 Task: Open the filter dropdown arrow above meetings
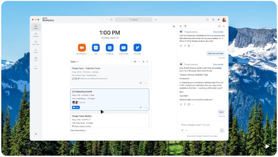[143, 62]
